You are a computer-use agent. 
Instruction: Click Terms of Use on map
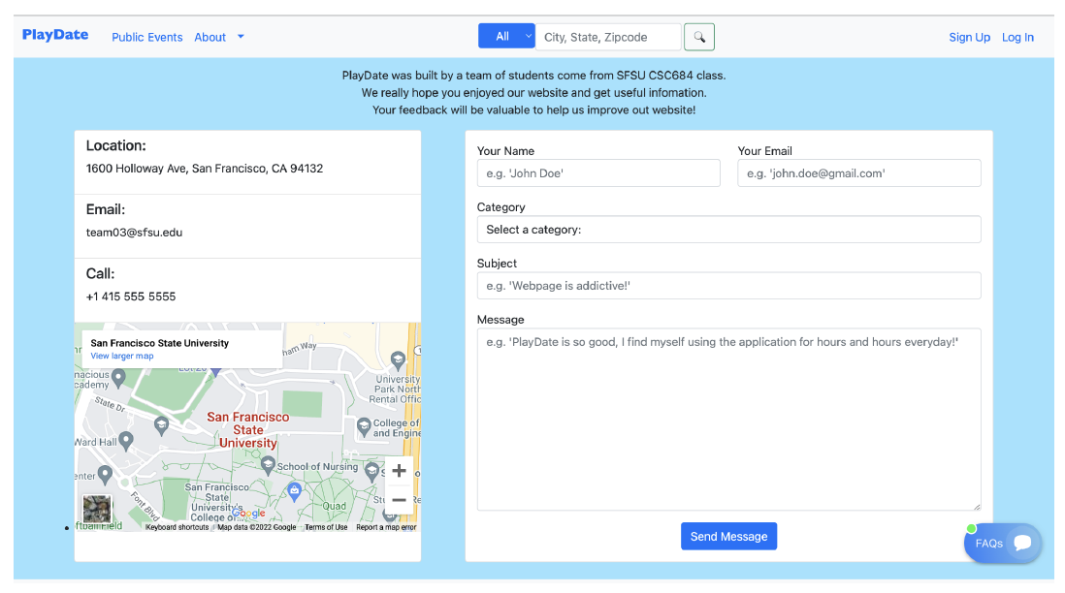[x=326, y=527]
